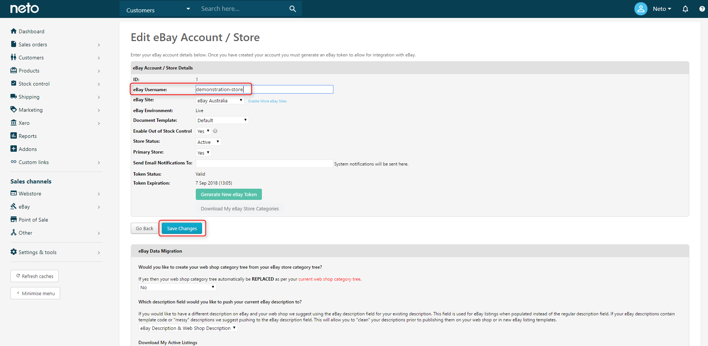The height and width of the screenshot is (346, 708).
Task: Expand the Sales orders menu chevron
Action: [x=99, y=45]
